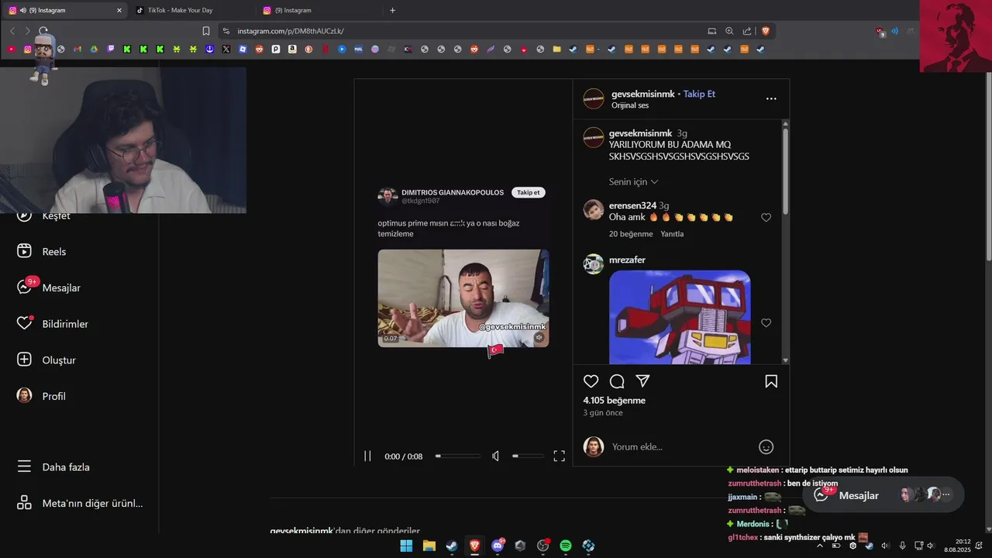Open File Explorer from taskbar

tap(429, 546)
